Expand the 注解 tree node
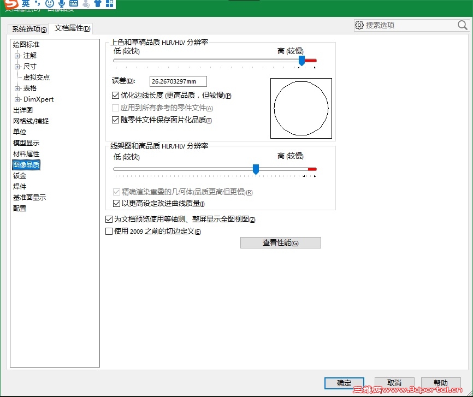The width and height of the screenshot is (473, 397). 18,55
